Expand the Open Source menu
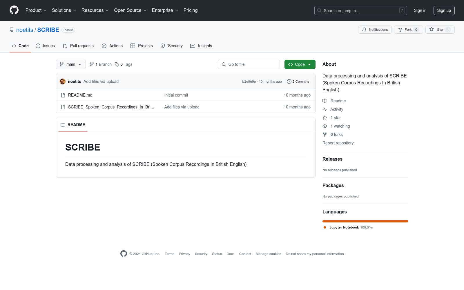The image size is (464, 290). point(130,10)
